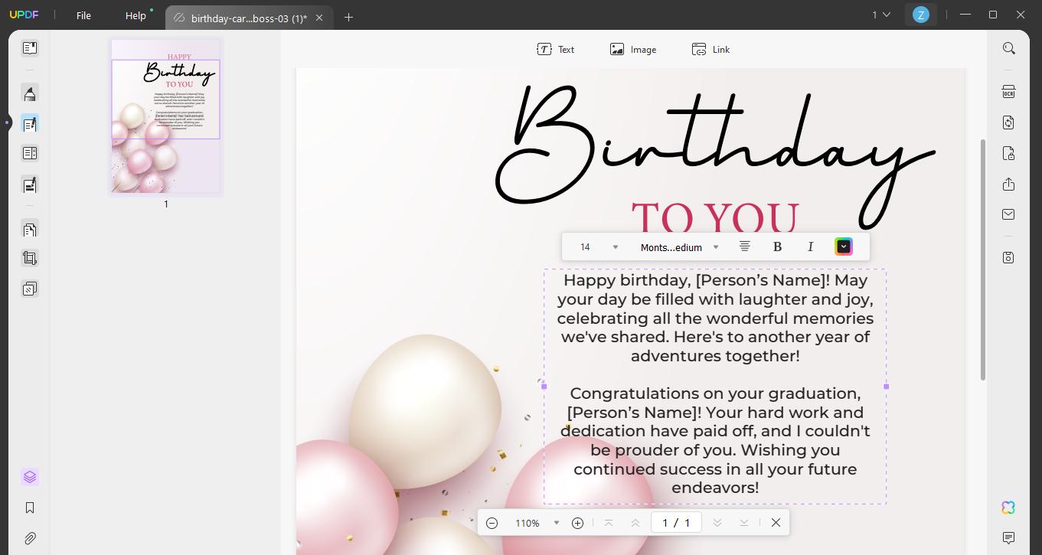Open the Reader mode icon in left sidebar
The height and width of the screenshot is (555, 1042).
(x=30, y=48)
